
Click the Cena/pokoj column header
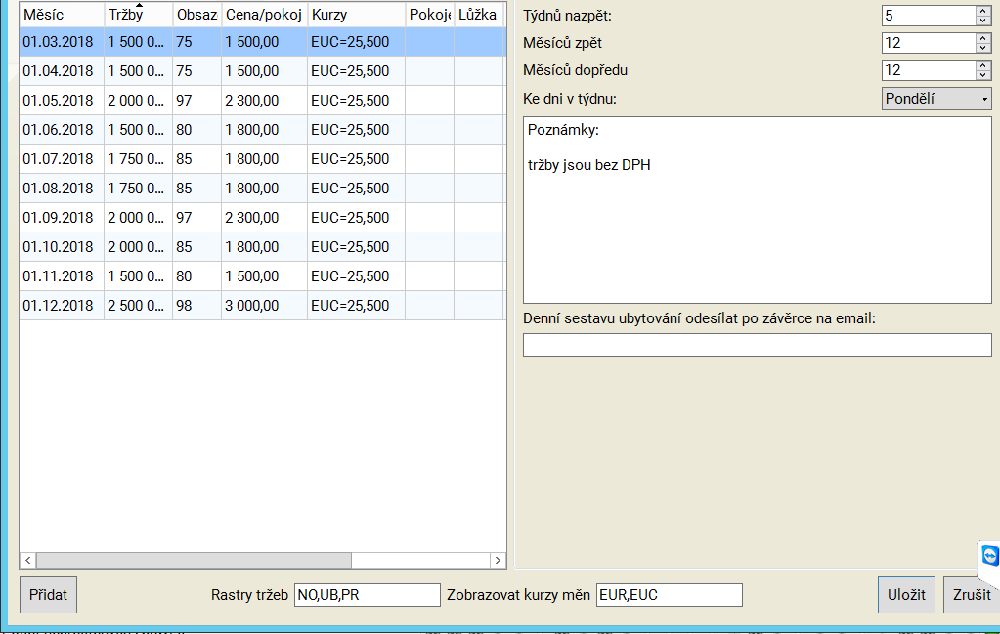point(263,15)
